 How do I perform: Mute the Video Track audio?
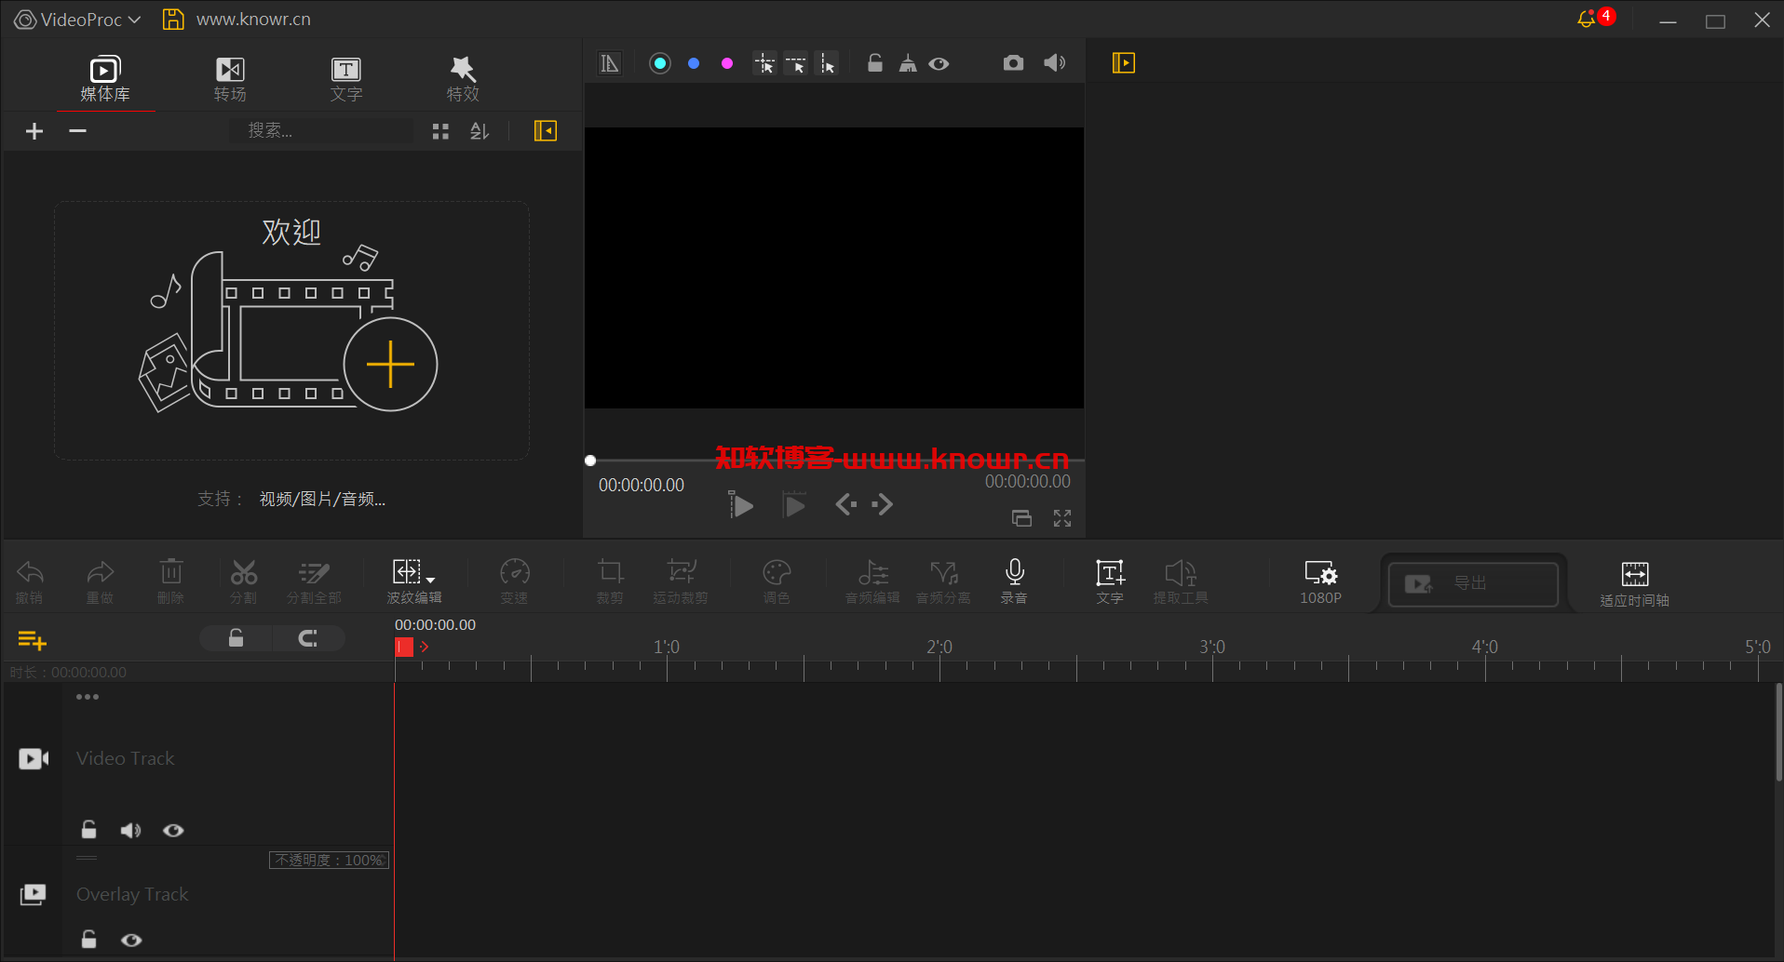[x=131, y=830]
